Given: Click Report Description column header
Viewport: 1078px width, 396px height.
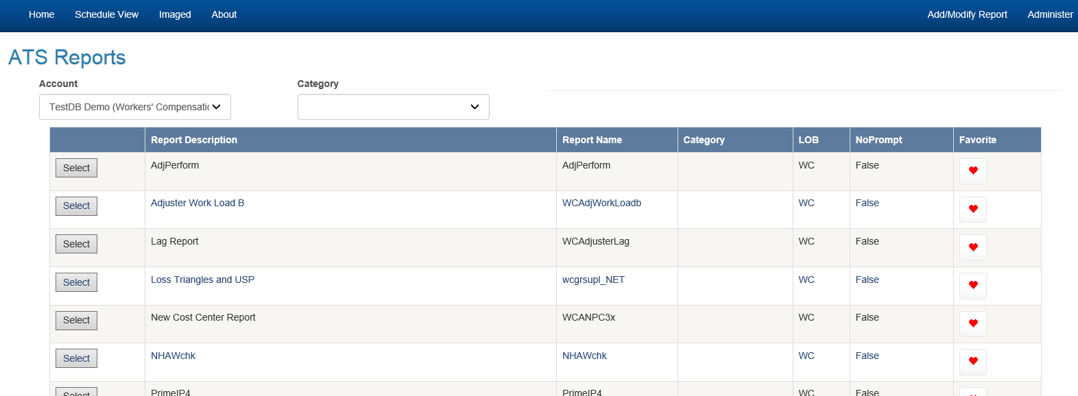Looking at the screenshot, I should click(x=194, y=140).
